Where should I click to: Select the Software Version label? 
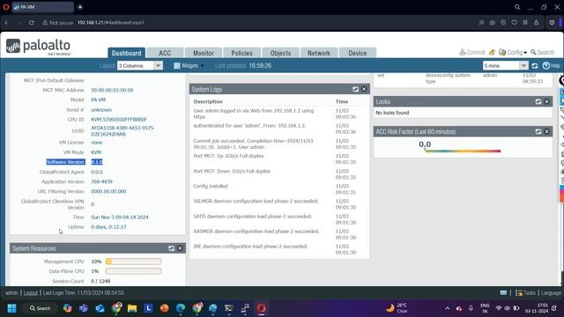(x=65, y=162)
